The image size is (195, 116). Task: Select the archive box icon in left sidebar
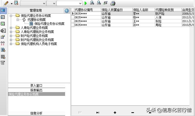[x=3, y=63]
